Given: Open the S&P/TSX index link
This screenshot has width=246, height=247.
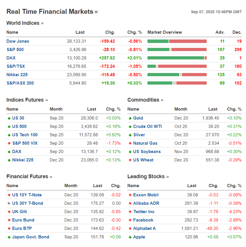Looking at the screenshot, I should click(16, 66).
